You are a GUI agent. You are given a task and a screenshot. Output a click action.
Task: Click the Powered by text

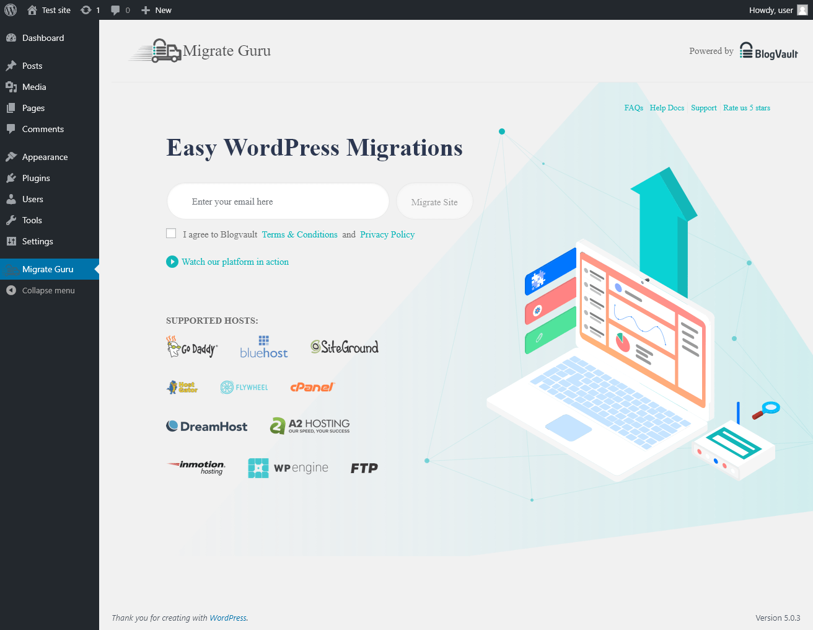click(711, 51)
